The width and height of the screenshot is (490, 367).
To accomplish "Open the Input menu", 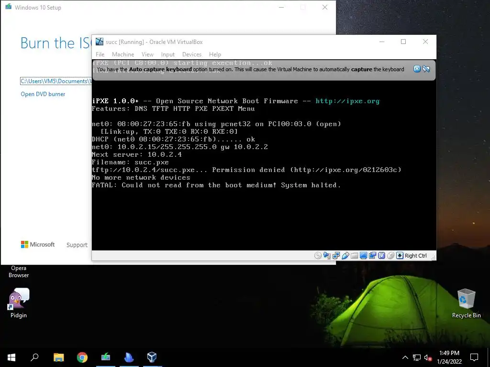I will [168, 54].
